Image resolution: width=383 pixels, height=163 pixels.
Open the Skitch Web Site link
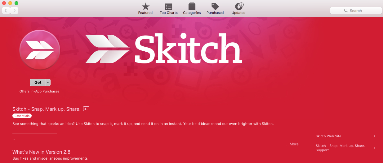coord(328,136)
